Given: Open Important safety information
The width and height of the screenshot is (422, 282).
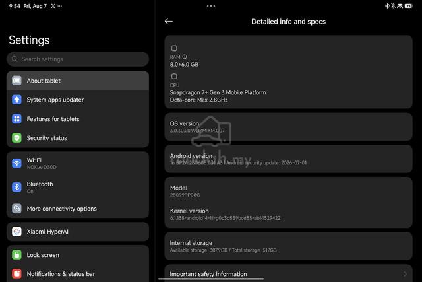Looking at the screenshot, I should [289, 273].
